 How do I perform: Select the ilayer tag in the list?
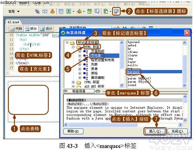(133, 55)
